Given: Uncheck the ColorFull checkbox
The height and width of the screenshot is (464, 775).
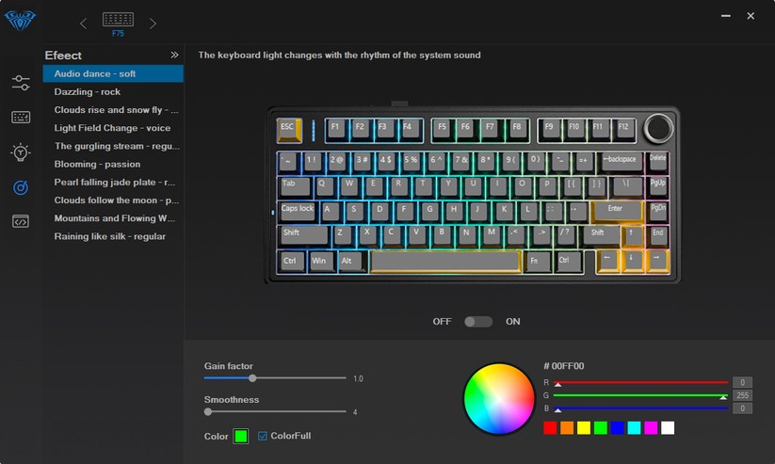Looking at the screenshot, I should pyautogui.click(x=263, y=436).
